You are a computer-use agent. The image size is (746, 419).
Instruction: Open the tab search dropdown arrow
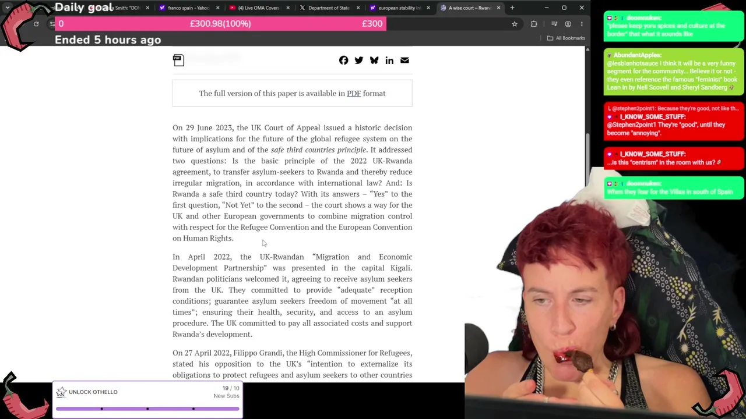[x=7, y=8]
